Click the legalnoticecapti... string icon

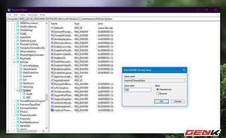tap(52, 76)
